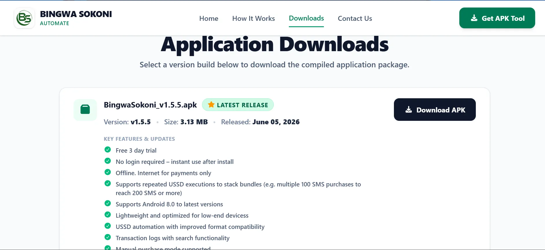
Task: Click the checkmark icon beside No login required
Action: pyautogui.click(x=108, y=161)
